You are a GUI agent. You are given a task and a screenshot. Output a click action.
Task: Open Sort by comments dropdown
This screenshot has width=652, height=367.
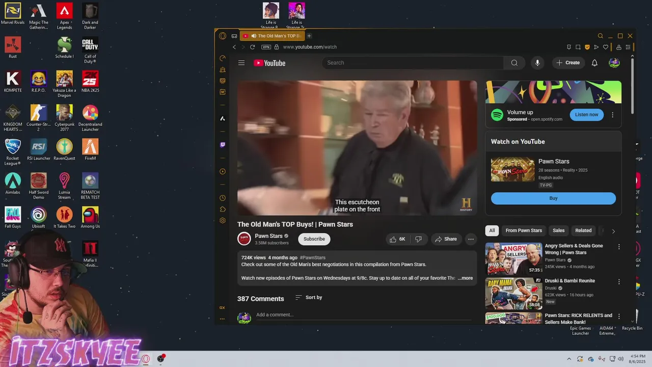click(309, 297)
